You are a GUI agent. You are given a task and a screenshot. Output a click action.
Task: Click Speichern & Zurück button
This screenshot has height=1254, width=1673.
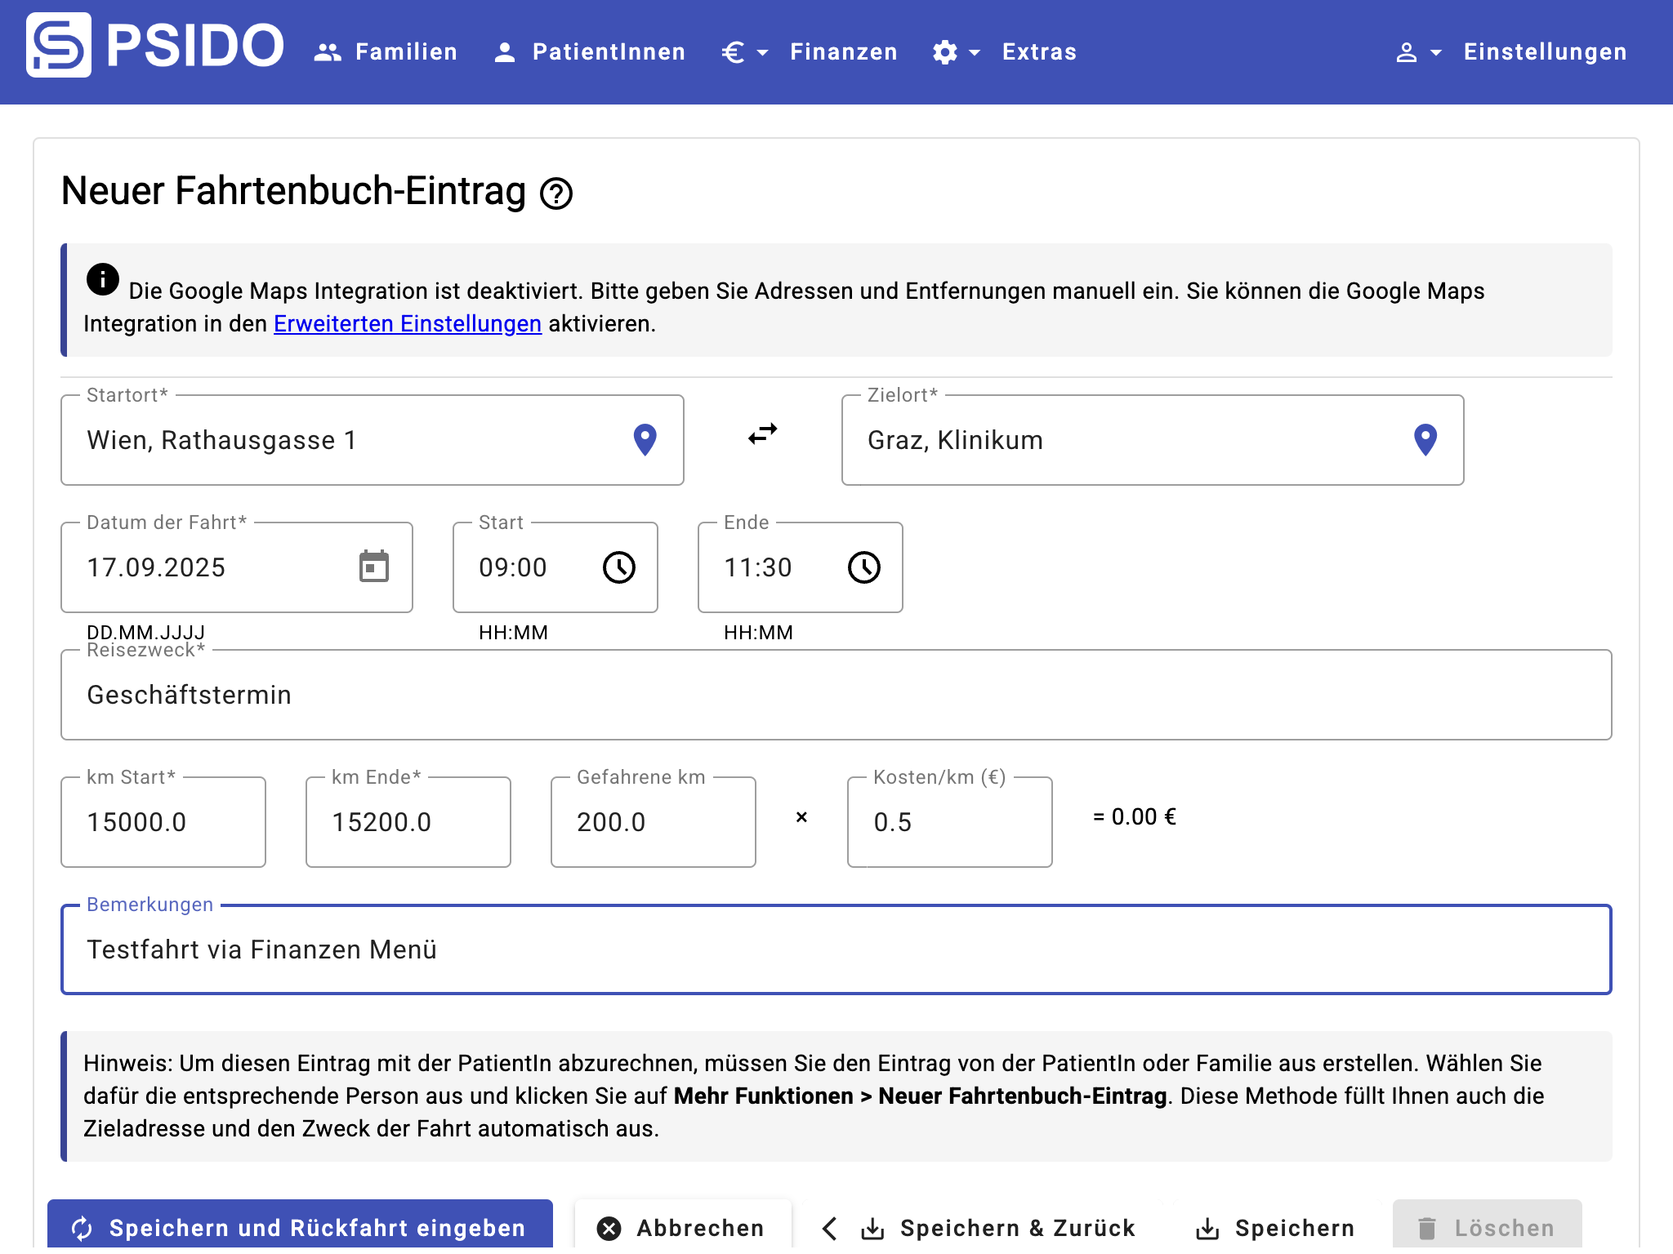(979, 1227)
